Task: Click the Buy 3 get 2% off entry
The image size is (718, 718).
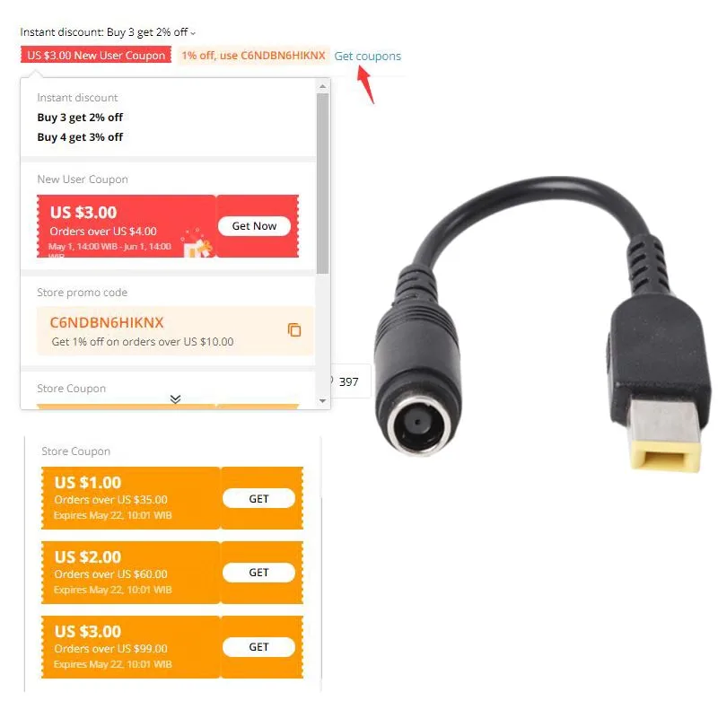Action: coord(80,118)
